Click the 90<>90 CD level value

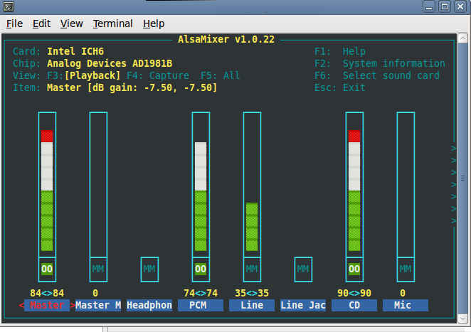tap(354, 293)
